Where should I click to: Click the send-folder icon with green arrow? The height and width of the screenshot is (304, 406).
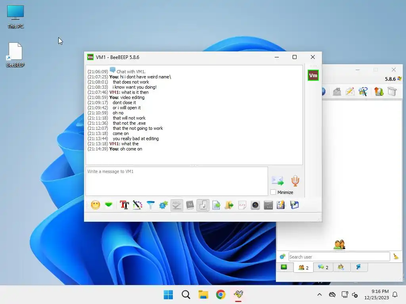(229, 205)
